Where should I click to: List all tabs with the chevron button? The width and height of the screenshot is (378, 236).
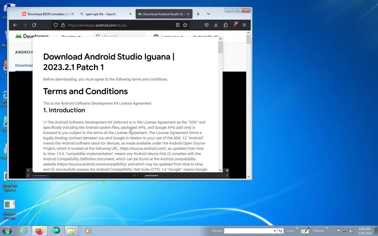point(209,14)
